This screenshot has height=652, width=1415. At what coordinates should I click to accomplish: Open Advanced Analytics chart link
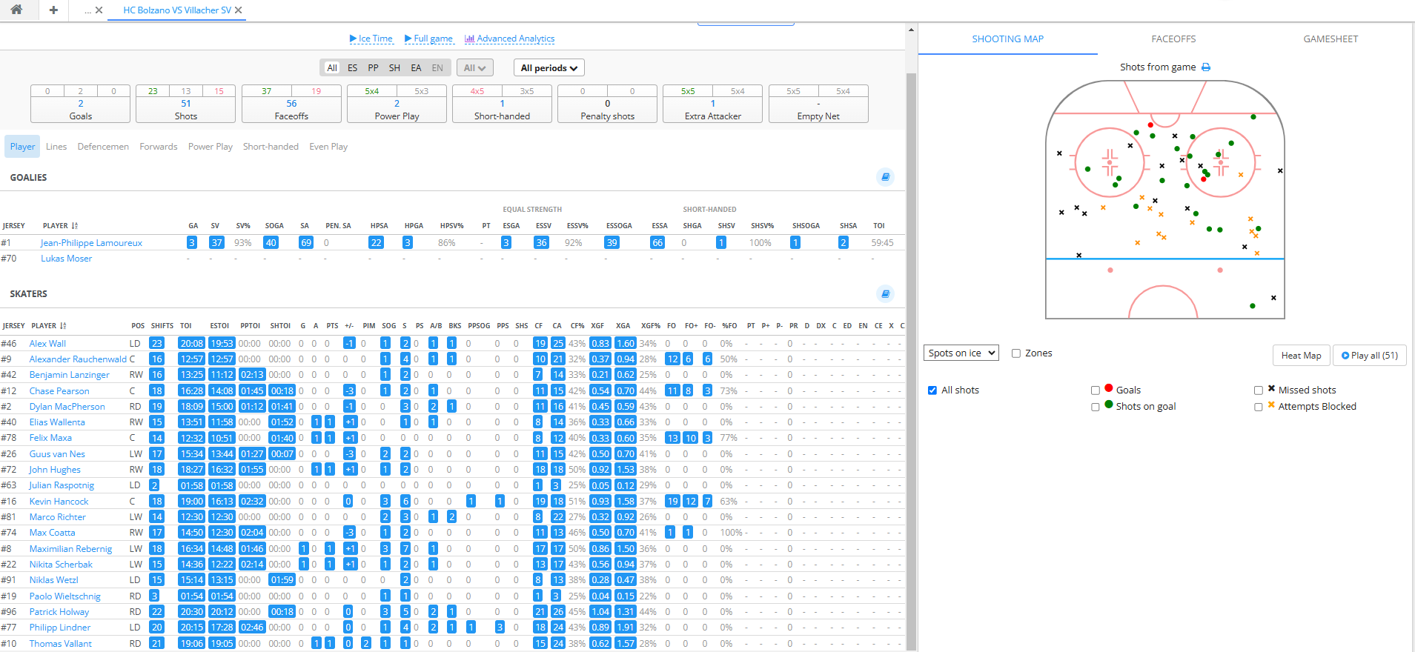pos(509,39)
